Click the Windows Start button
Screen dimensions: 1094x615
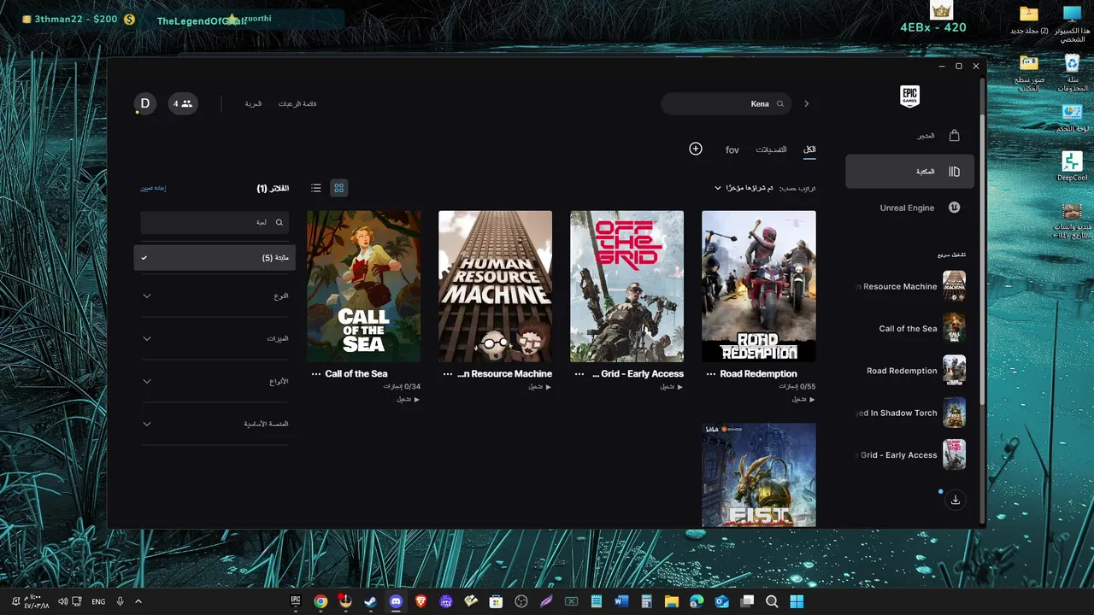click(797, 601)
